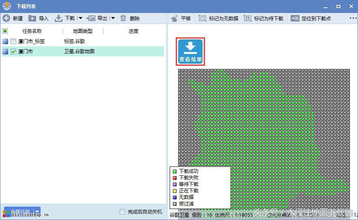Click the 导入 (Import) icon
Viewport: 358px width, 220px height.
(x=32, y=18)
